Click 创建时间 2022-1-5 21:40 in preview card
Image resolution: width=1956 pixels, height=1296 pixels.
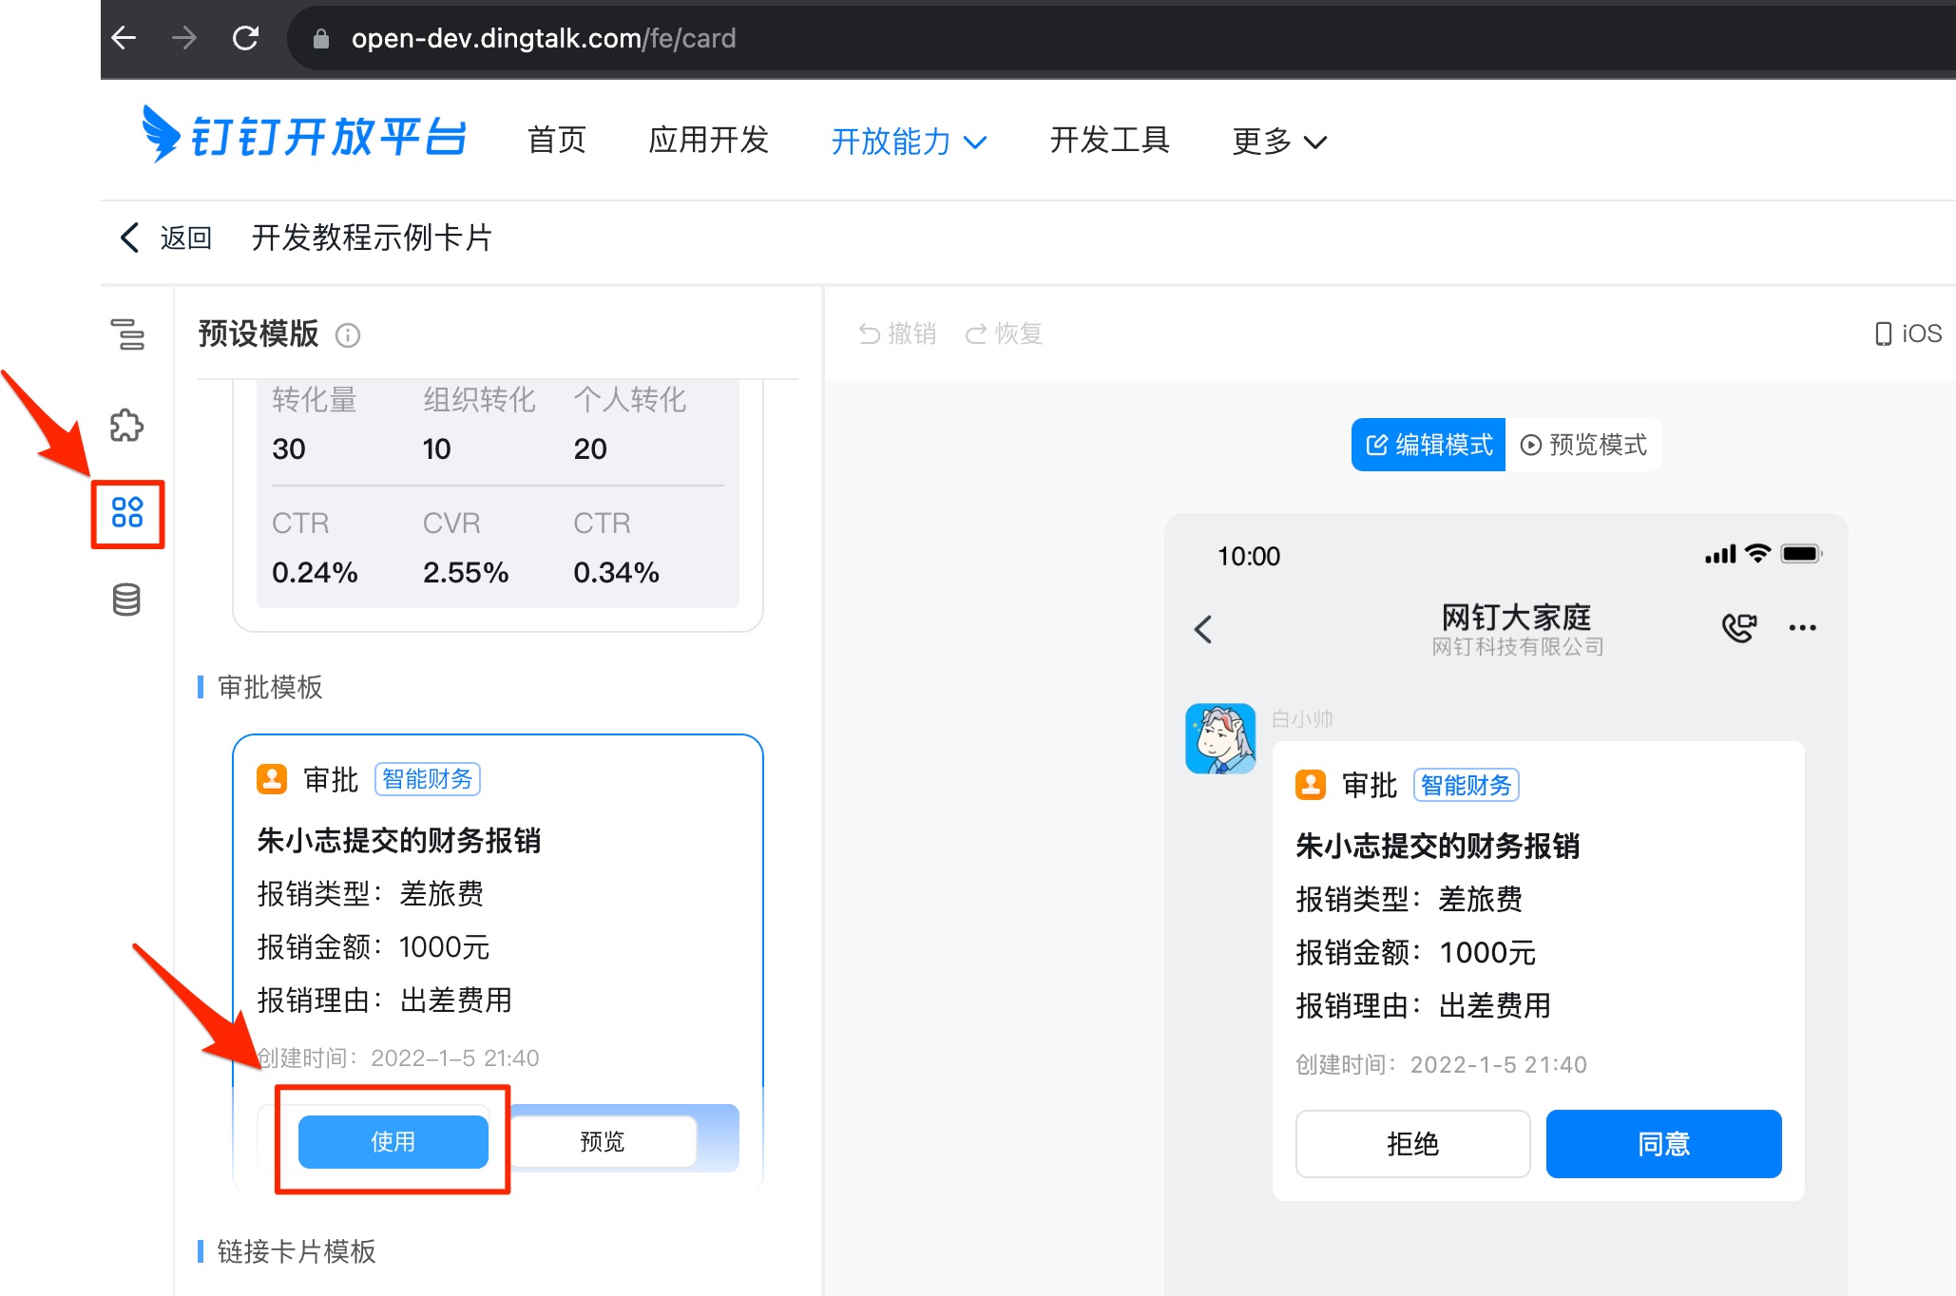tap(1441, 1064)
